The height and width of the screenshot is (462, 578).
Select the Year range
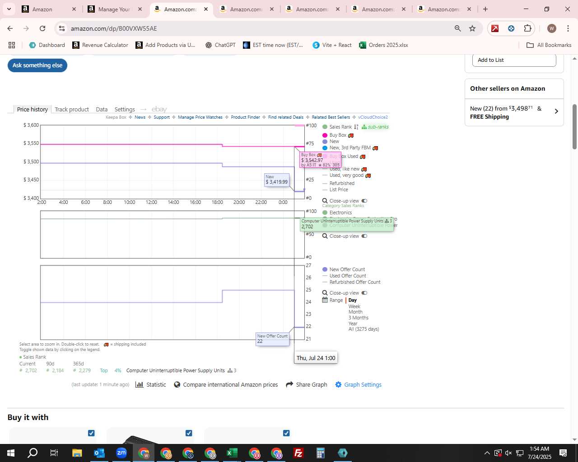[x=353, y=323]
